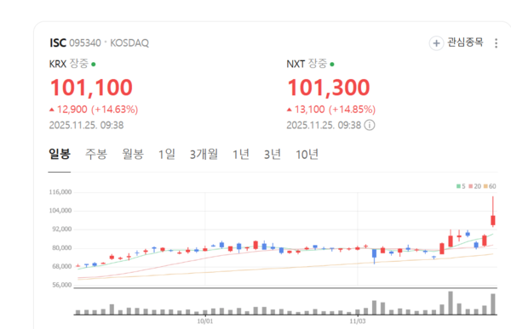Viewport: 511px width, 329px height.
Task: Click the 10/01 date axis label
Action: coord(205,321)
